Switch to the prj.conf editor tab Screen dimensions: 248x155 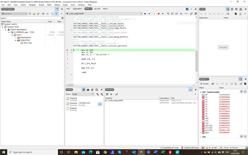tap(97, 9)
